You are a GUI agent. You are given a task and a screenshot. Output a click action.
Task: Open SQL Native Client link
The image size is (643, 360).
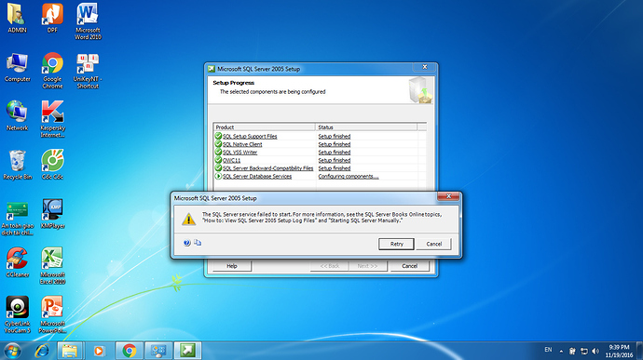[242, 144]
